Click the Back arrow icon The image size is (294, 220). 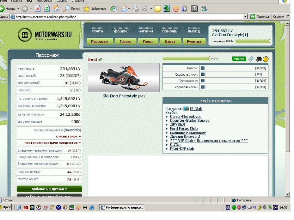2,9
